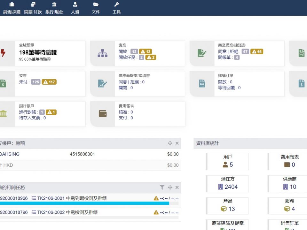307x230 pixels.
Task: Click the 商業提案/建議書 icon
Action: pyautogui.click(x=202, y=53)
